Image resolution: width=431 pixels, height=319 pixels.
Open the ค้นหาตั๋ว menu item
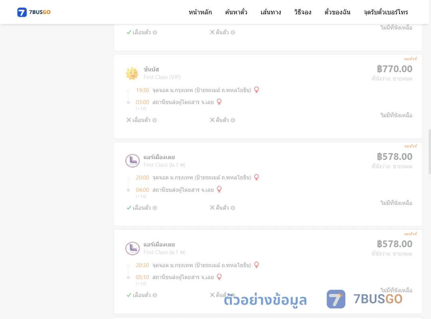point(236,12)
